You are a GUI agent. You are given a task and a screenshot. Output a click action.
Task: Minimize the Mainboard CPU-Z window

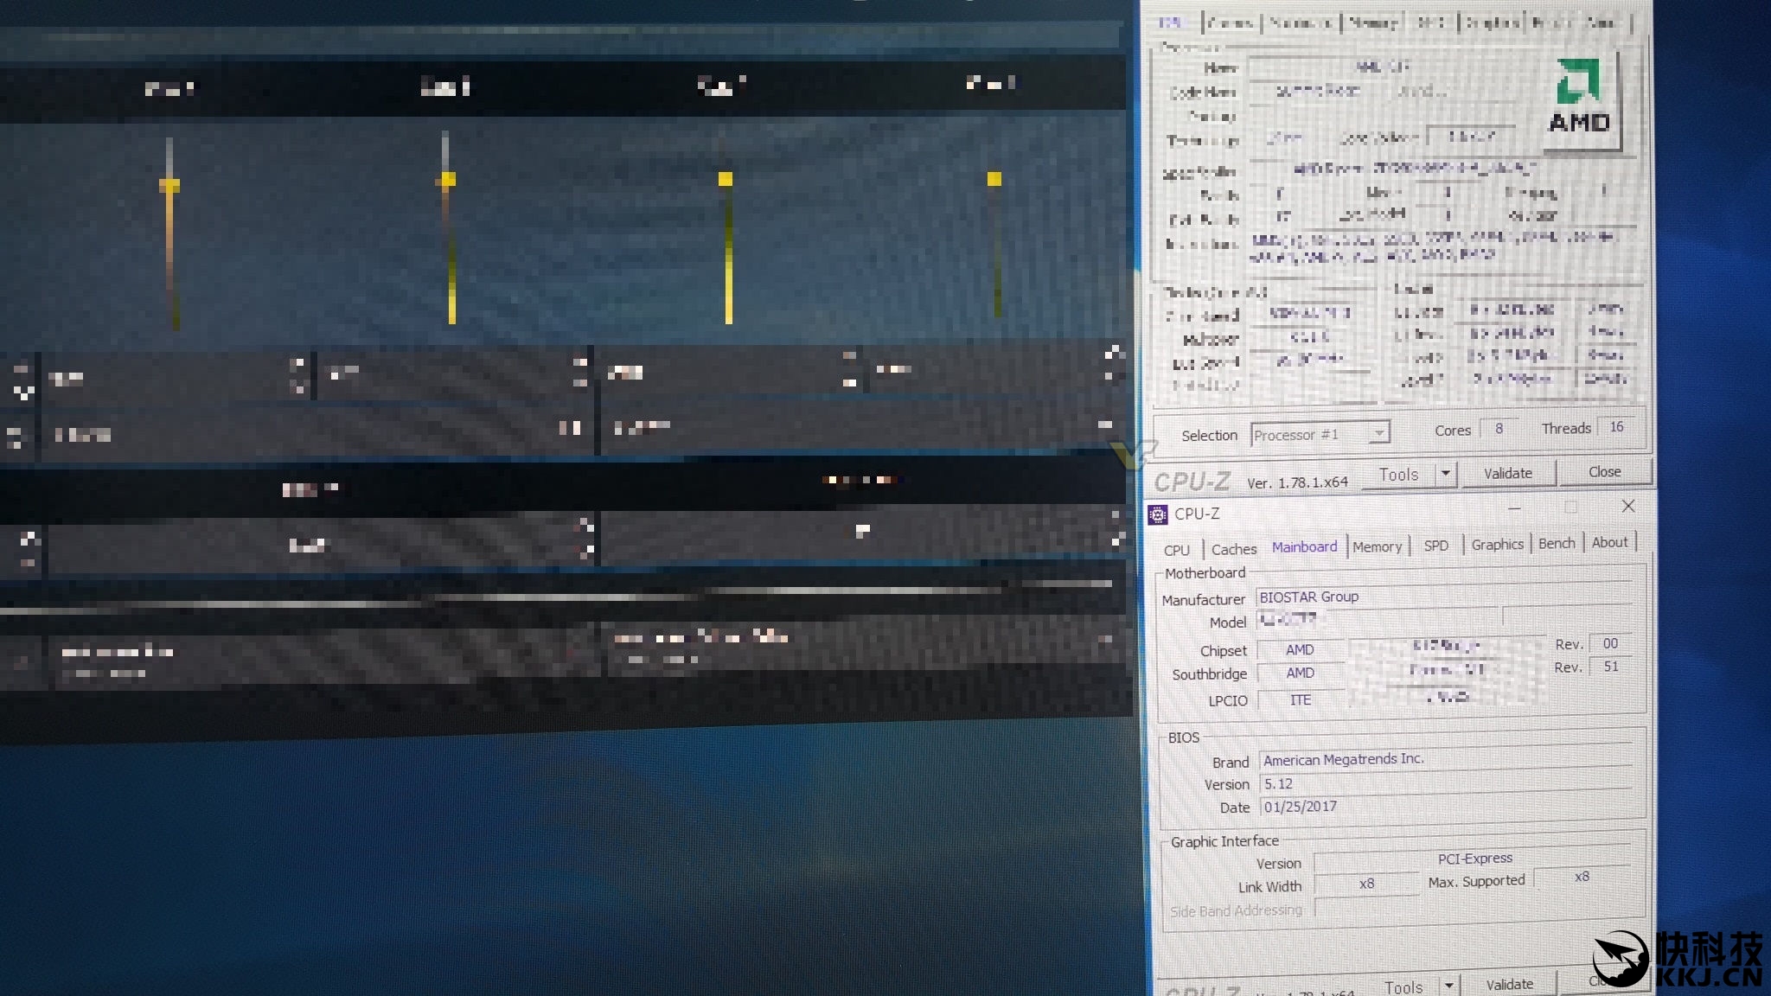[1514, 508]
